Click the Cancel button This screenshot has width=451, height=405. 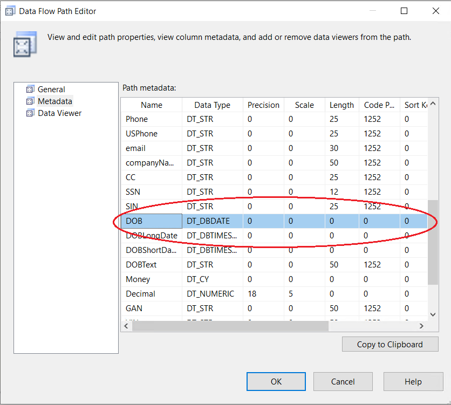point(343,381)
